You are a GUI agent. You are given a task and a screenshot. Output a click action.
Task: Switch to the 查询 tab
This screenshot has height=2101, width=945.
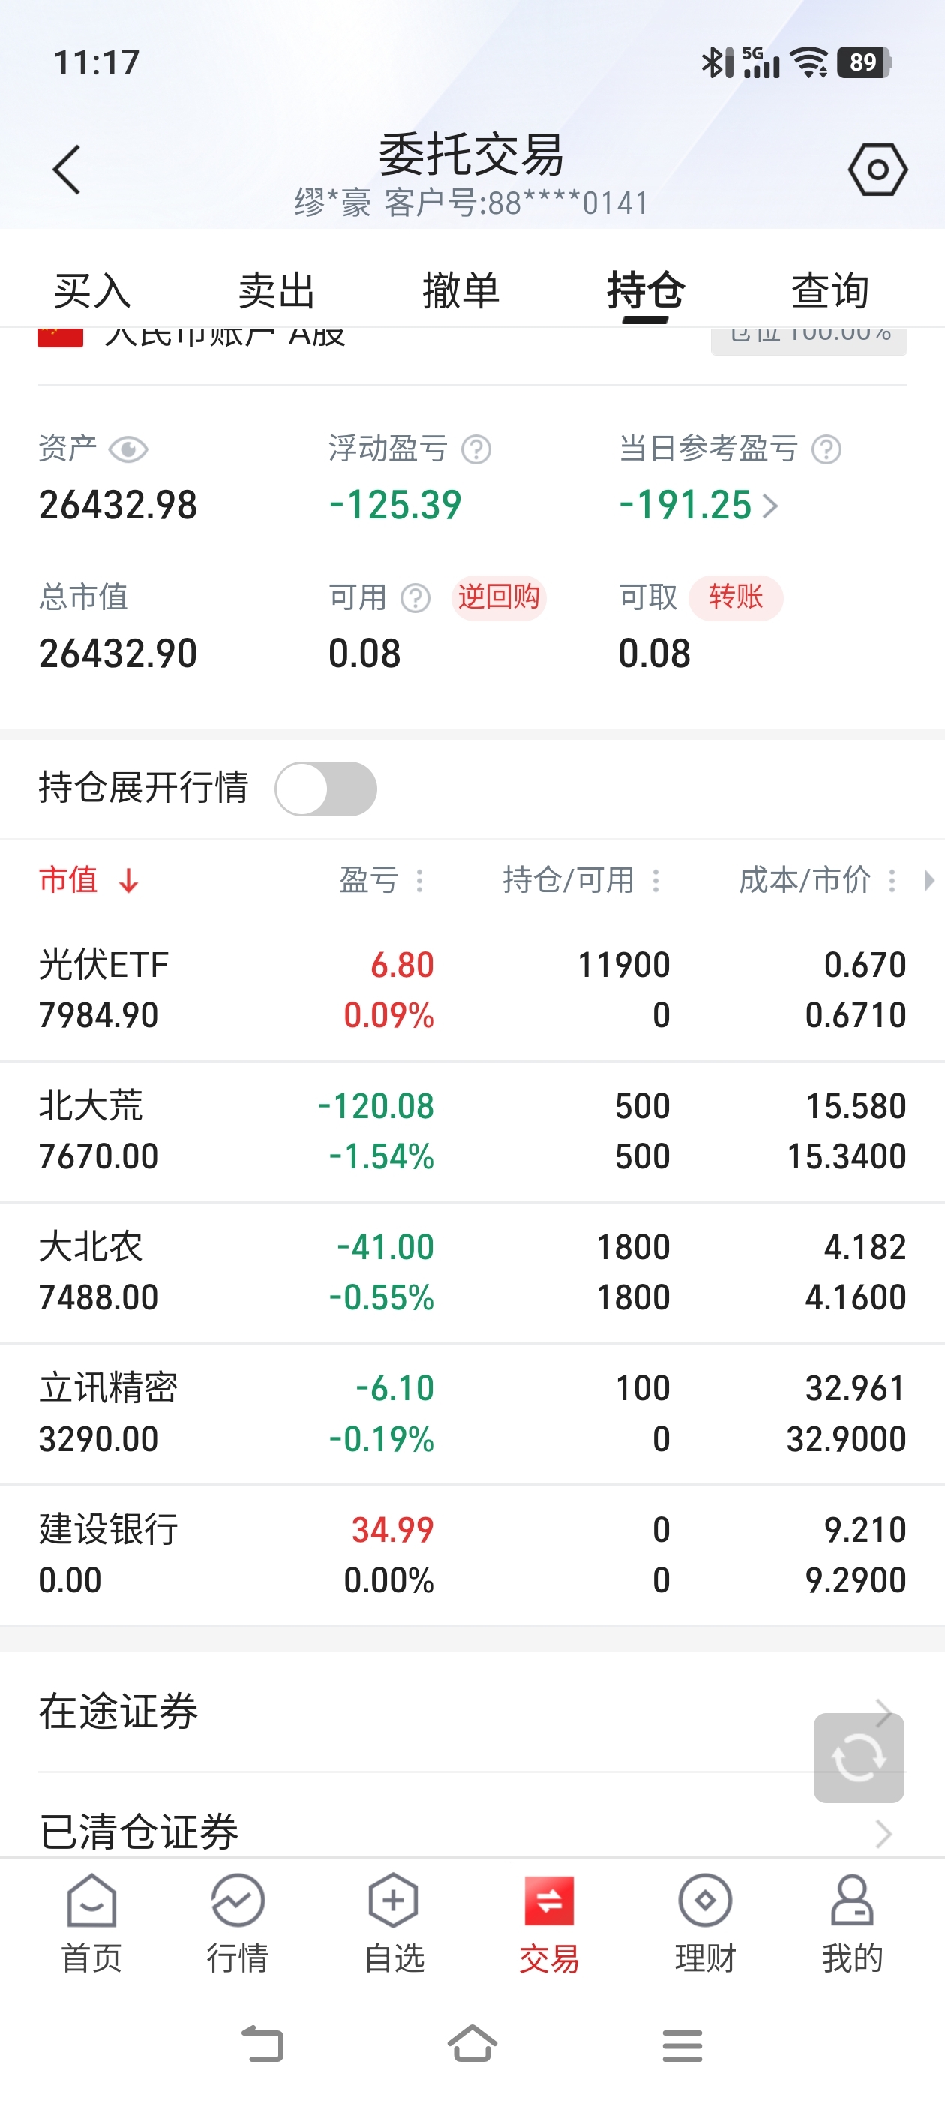[x=830, y=290]
